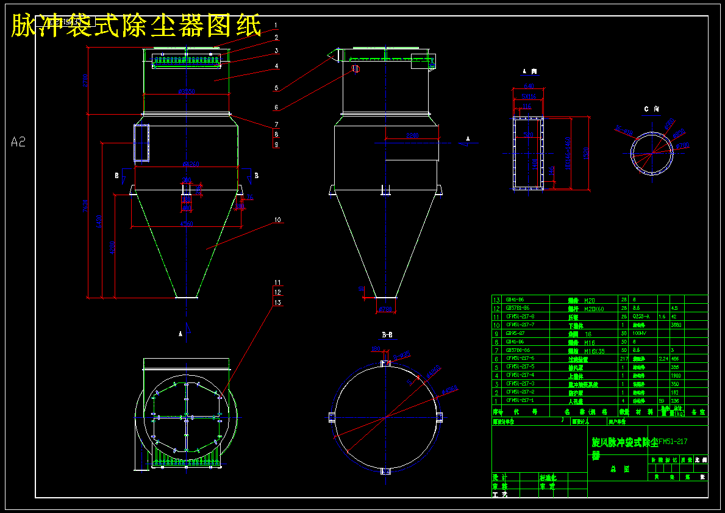The image size is (725, 513).
Task: Select the 'ø3550' diameter dimension text
Action: pos(187,91)
